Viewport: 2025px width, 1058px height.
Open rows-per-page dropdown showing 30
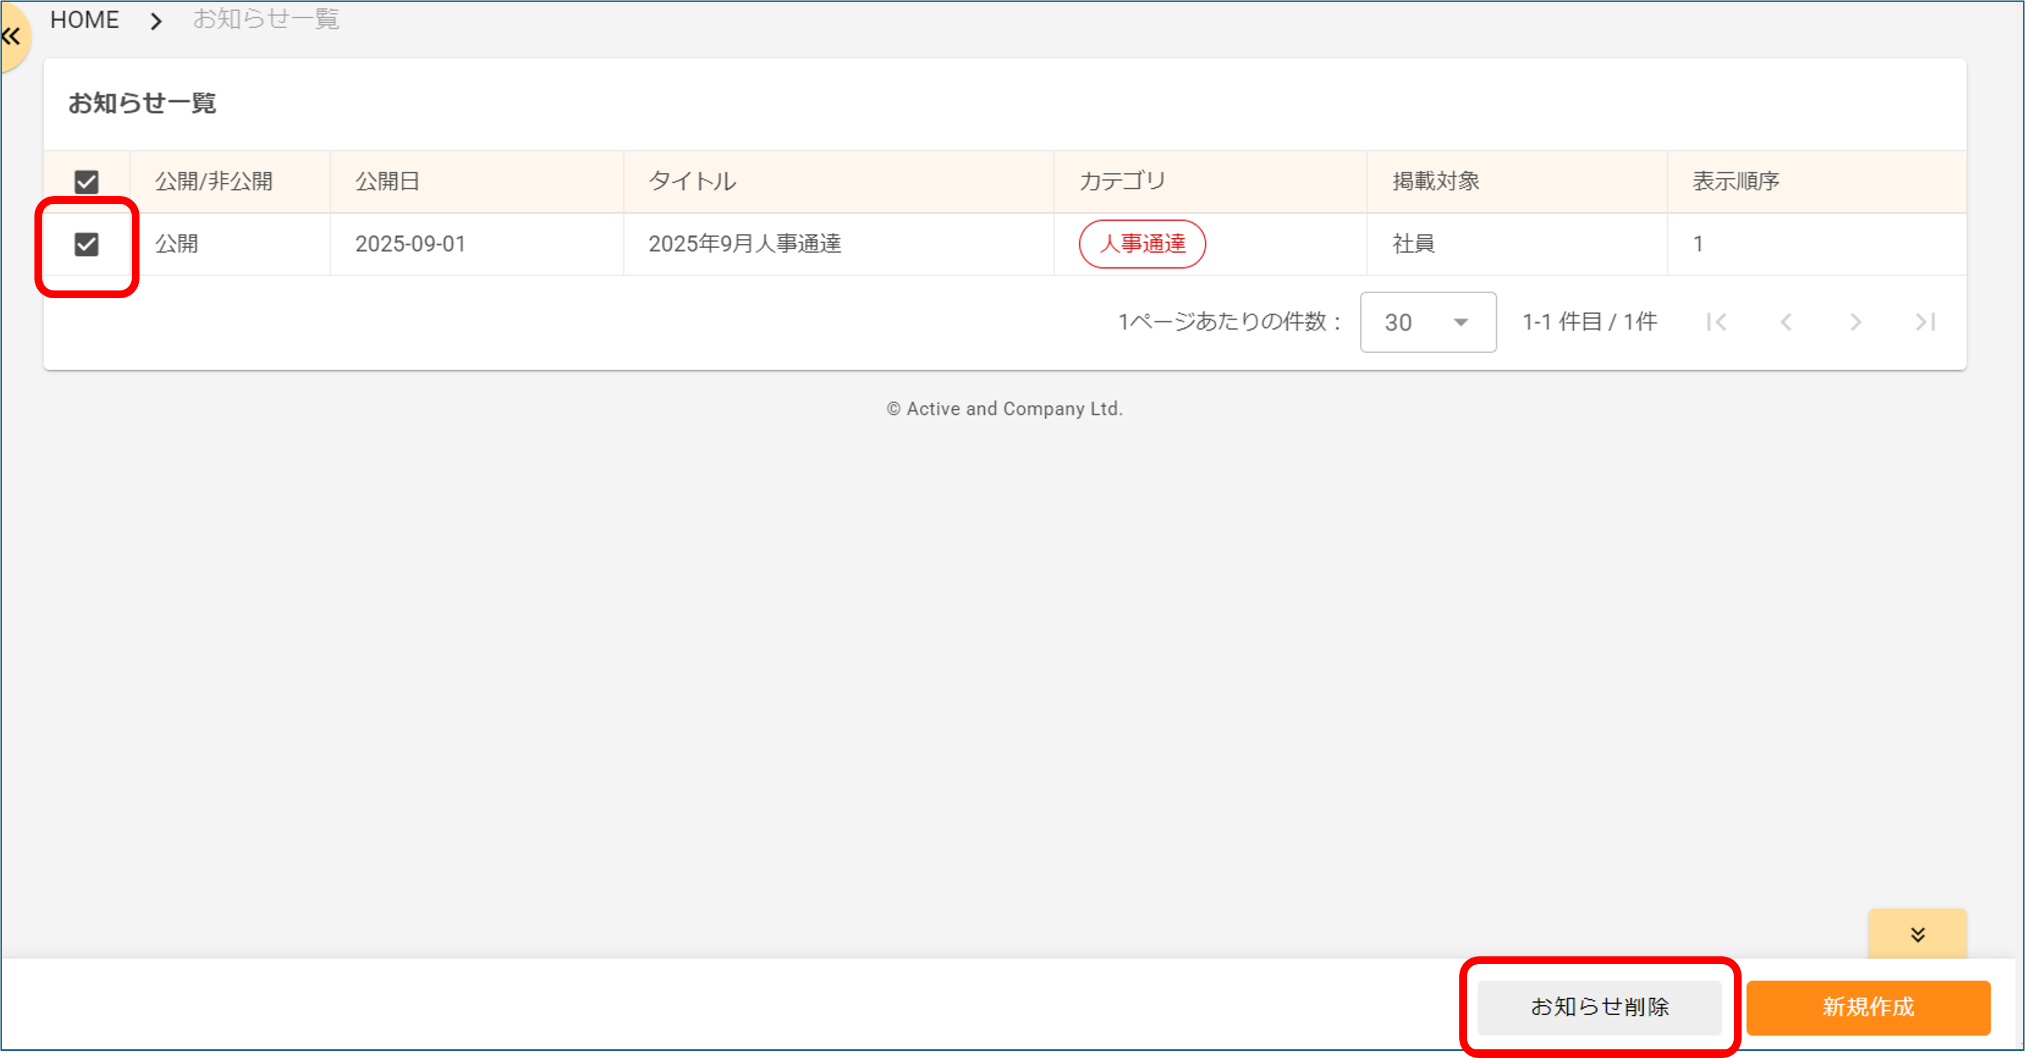pos(1428,322)
